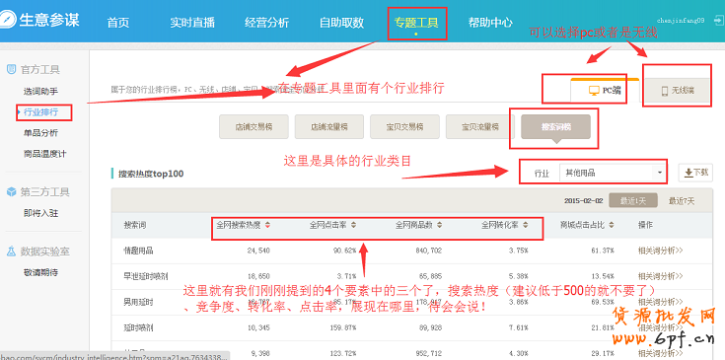
Task: Click the value 18,650 in the table
Action: pyautogui.click(x=258, y=276)
